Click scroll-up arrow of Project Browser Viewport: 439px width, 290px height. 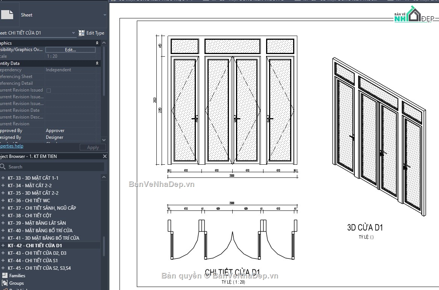(104, 177)
